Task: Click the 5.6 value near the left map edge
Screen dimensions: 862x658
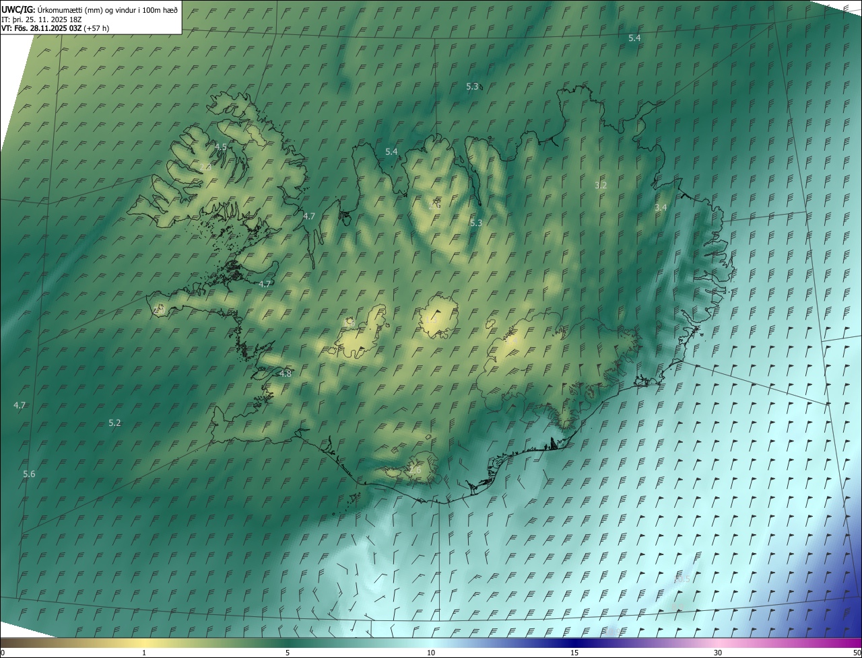Action: (29, 474)
